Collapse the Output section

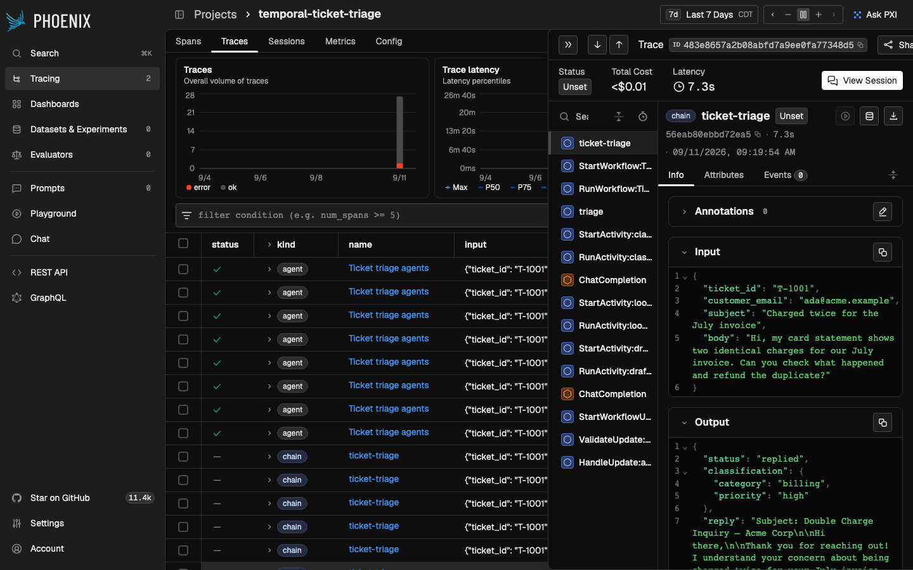(x=684, y=422)
